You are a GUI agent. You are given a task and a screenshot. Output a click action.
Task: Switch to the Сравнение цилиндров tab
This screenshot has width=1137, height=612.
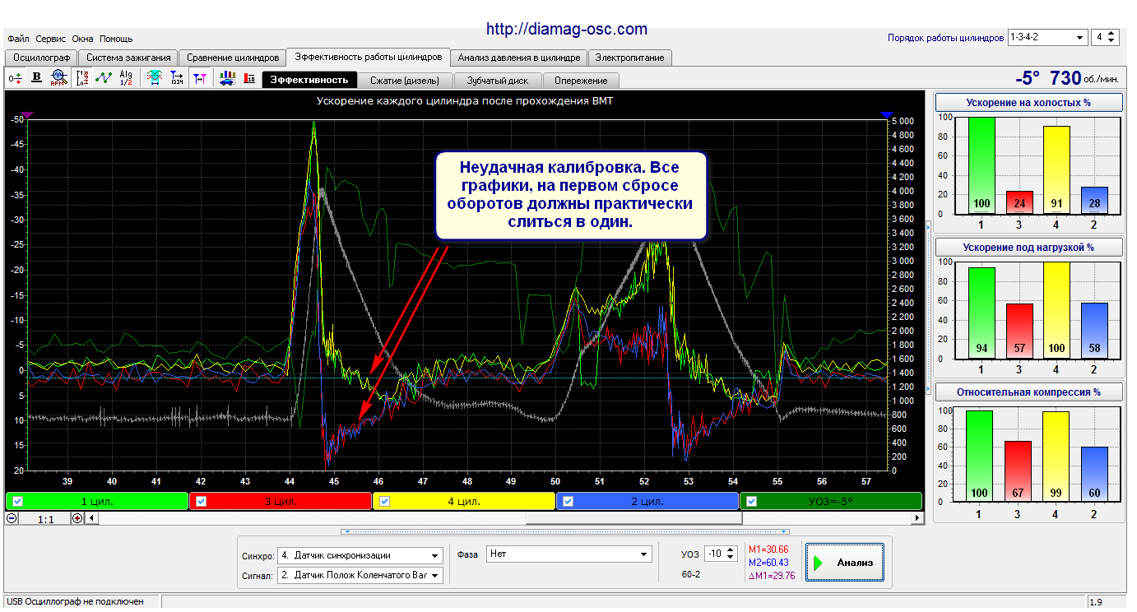click(233, 58)
